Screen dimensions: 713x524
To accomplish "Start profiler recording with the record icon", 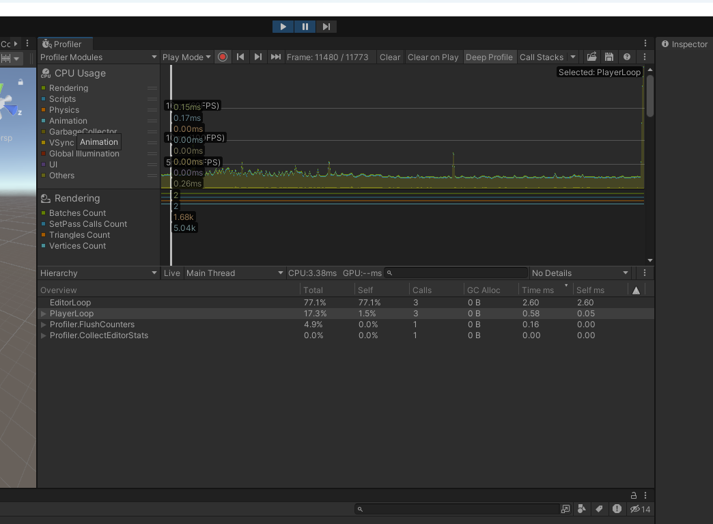I will pyautogui.click(x=223, y=57).
